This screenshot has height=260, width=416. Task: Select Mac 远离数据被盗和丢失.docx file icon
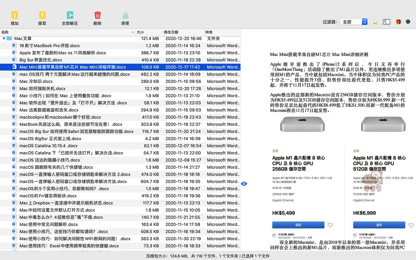pyautogui.click(x=14, y=110)
